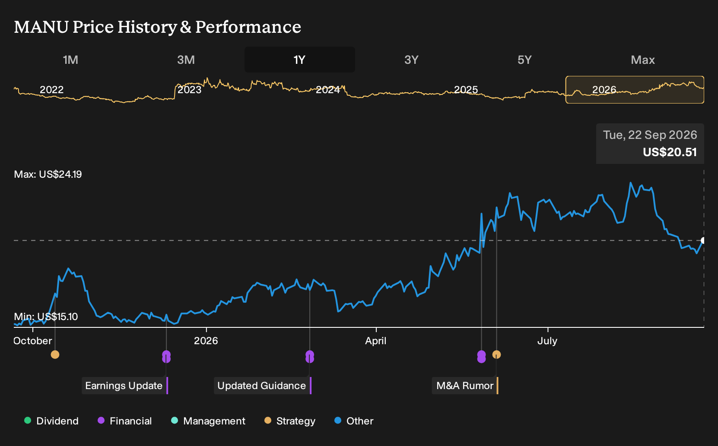Click the Max: US$24.19 label
This screenshot has width=718, height=446.
[x=48, y=174]
